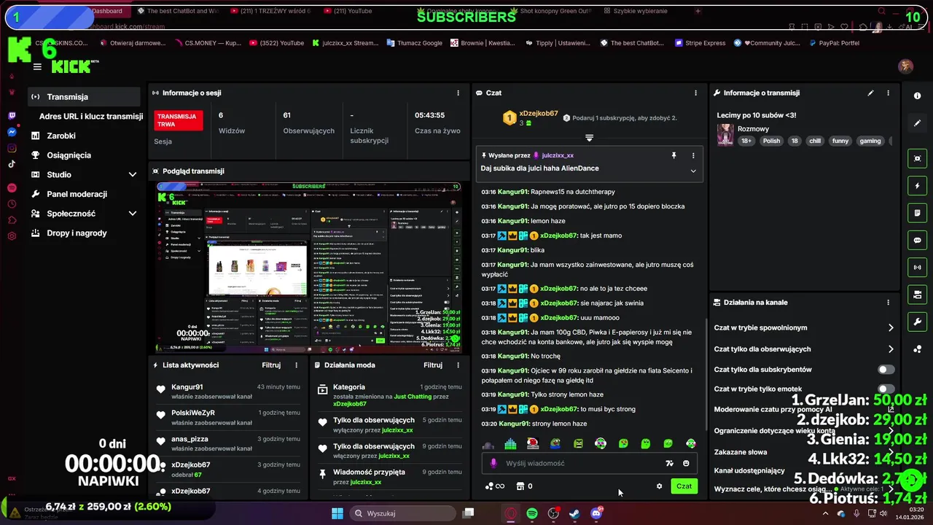Image resolution: width=933 pixels, height=525 pixels.
Task: Toggle the channel actions panel icon
Action: [918, 295]
